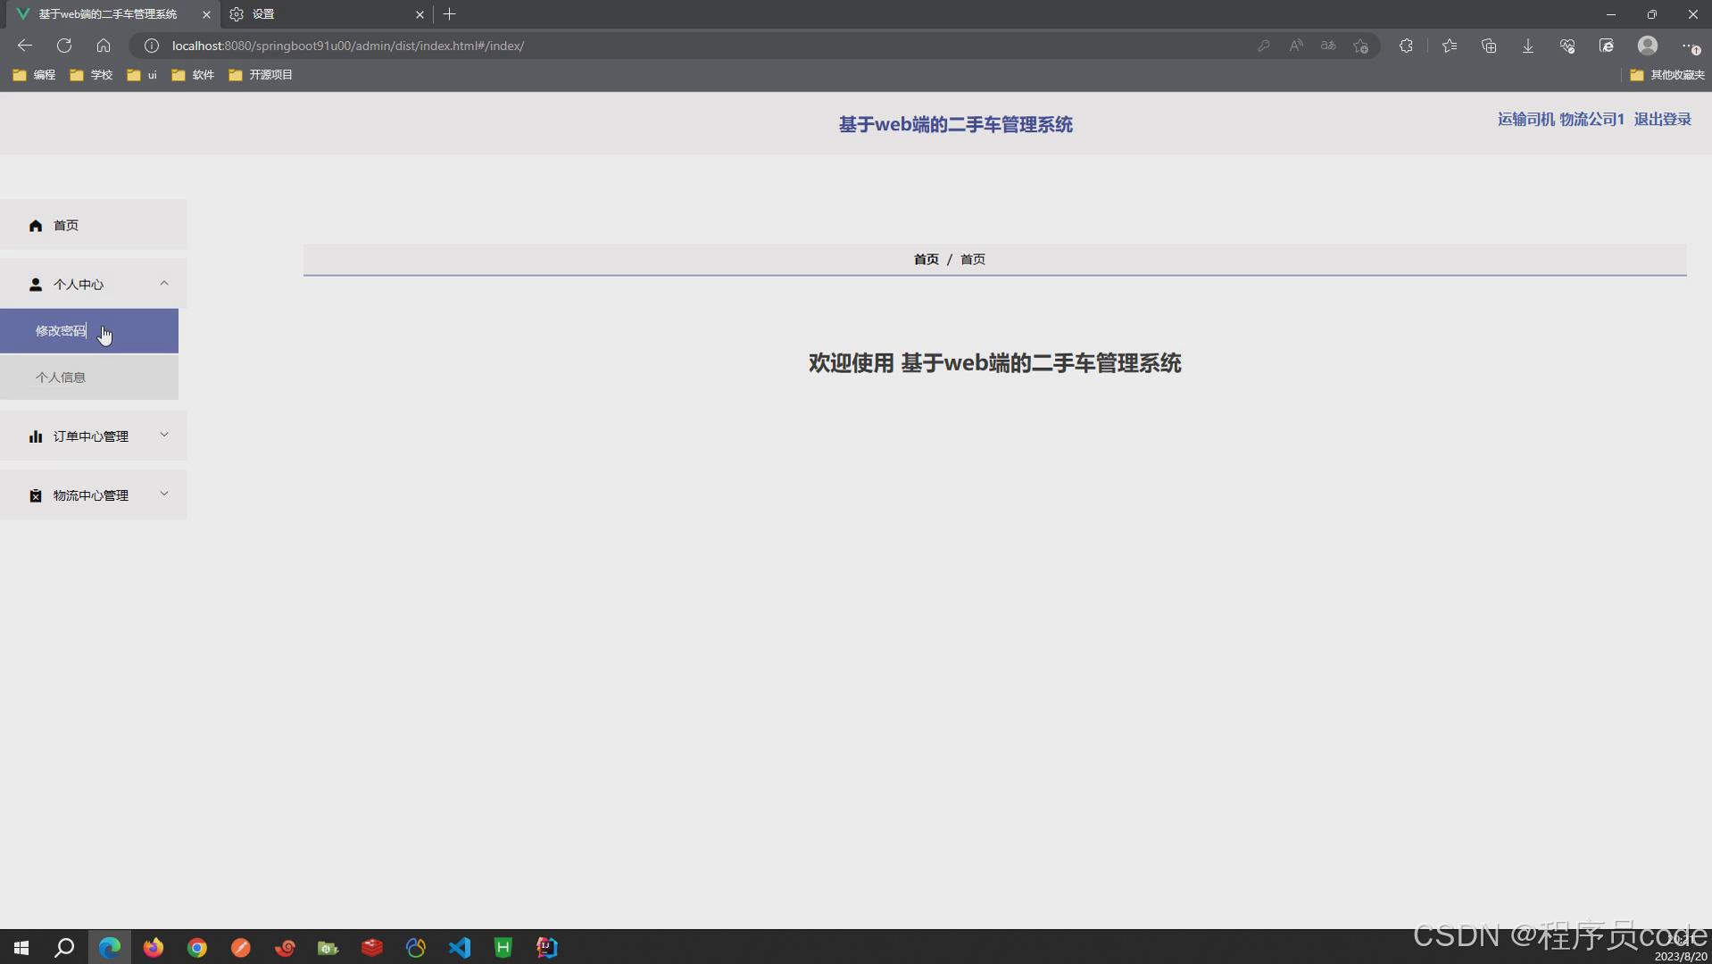Viewport: 1712px width, 964px height.
Task: Open the Favorites star list icon
Action: 1450,46
